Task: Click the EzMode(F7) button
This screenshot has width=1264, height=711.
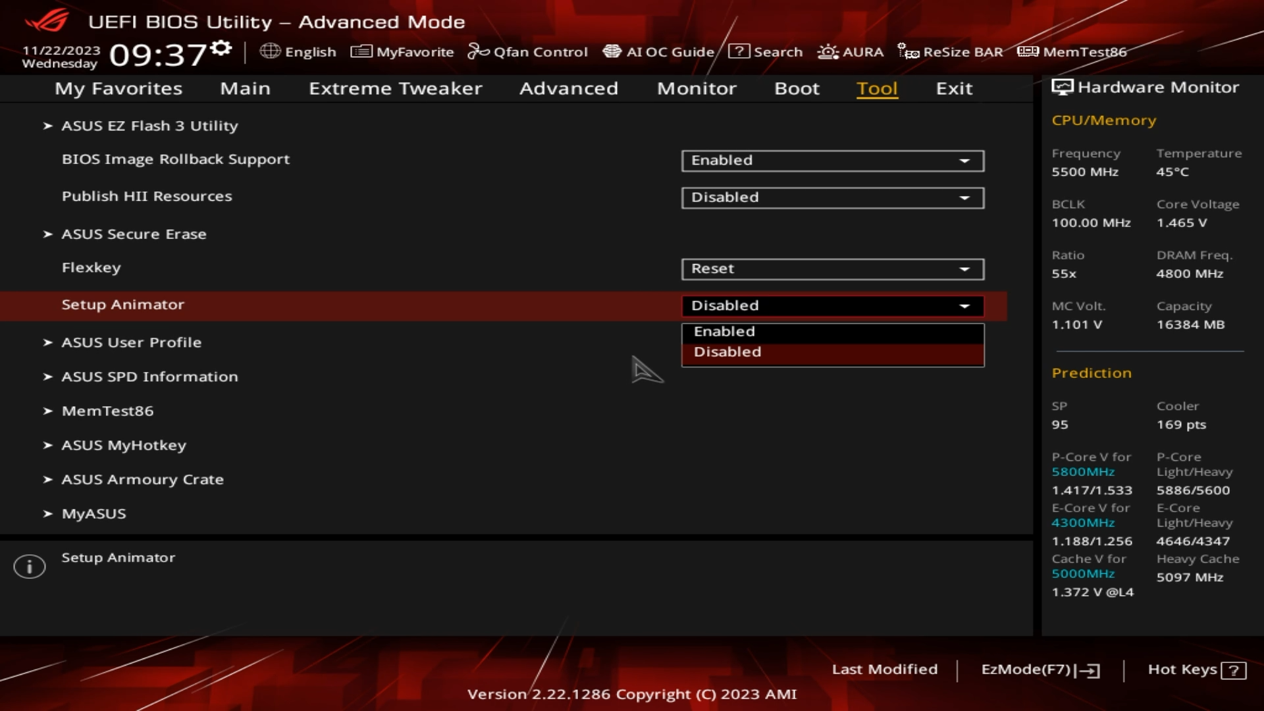Action: point(1040,670)
